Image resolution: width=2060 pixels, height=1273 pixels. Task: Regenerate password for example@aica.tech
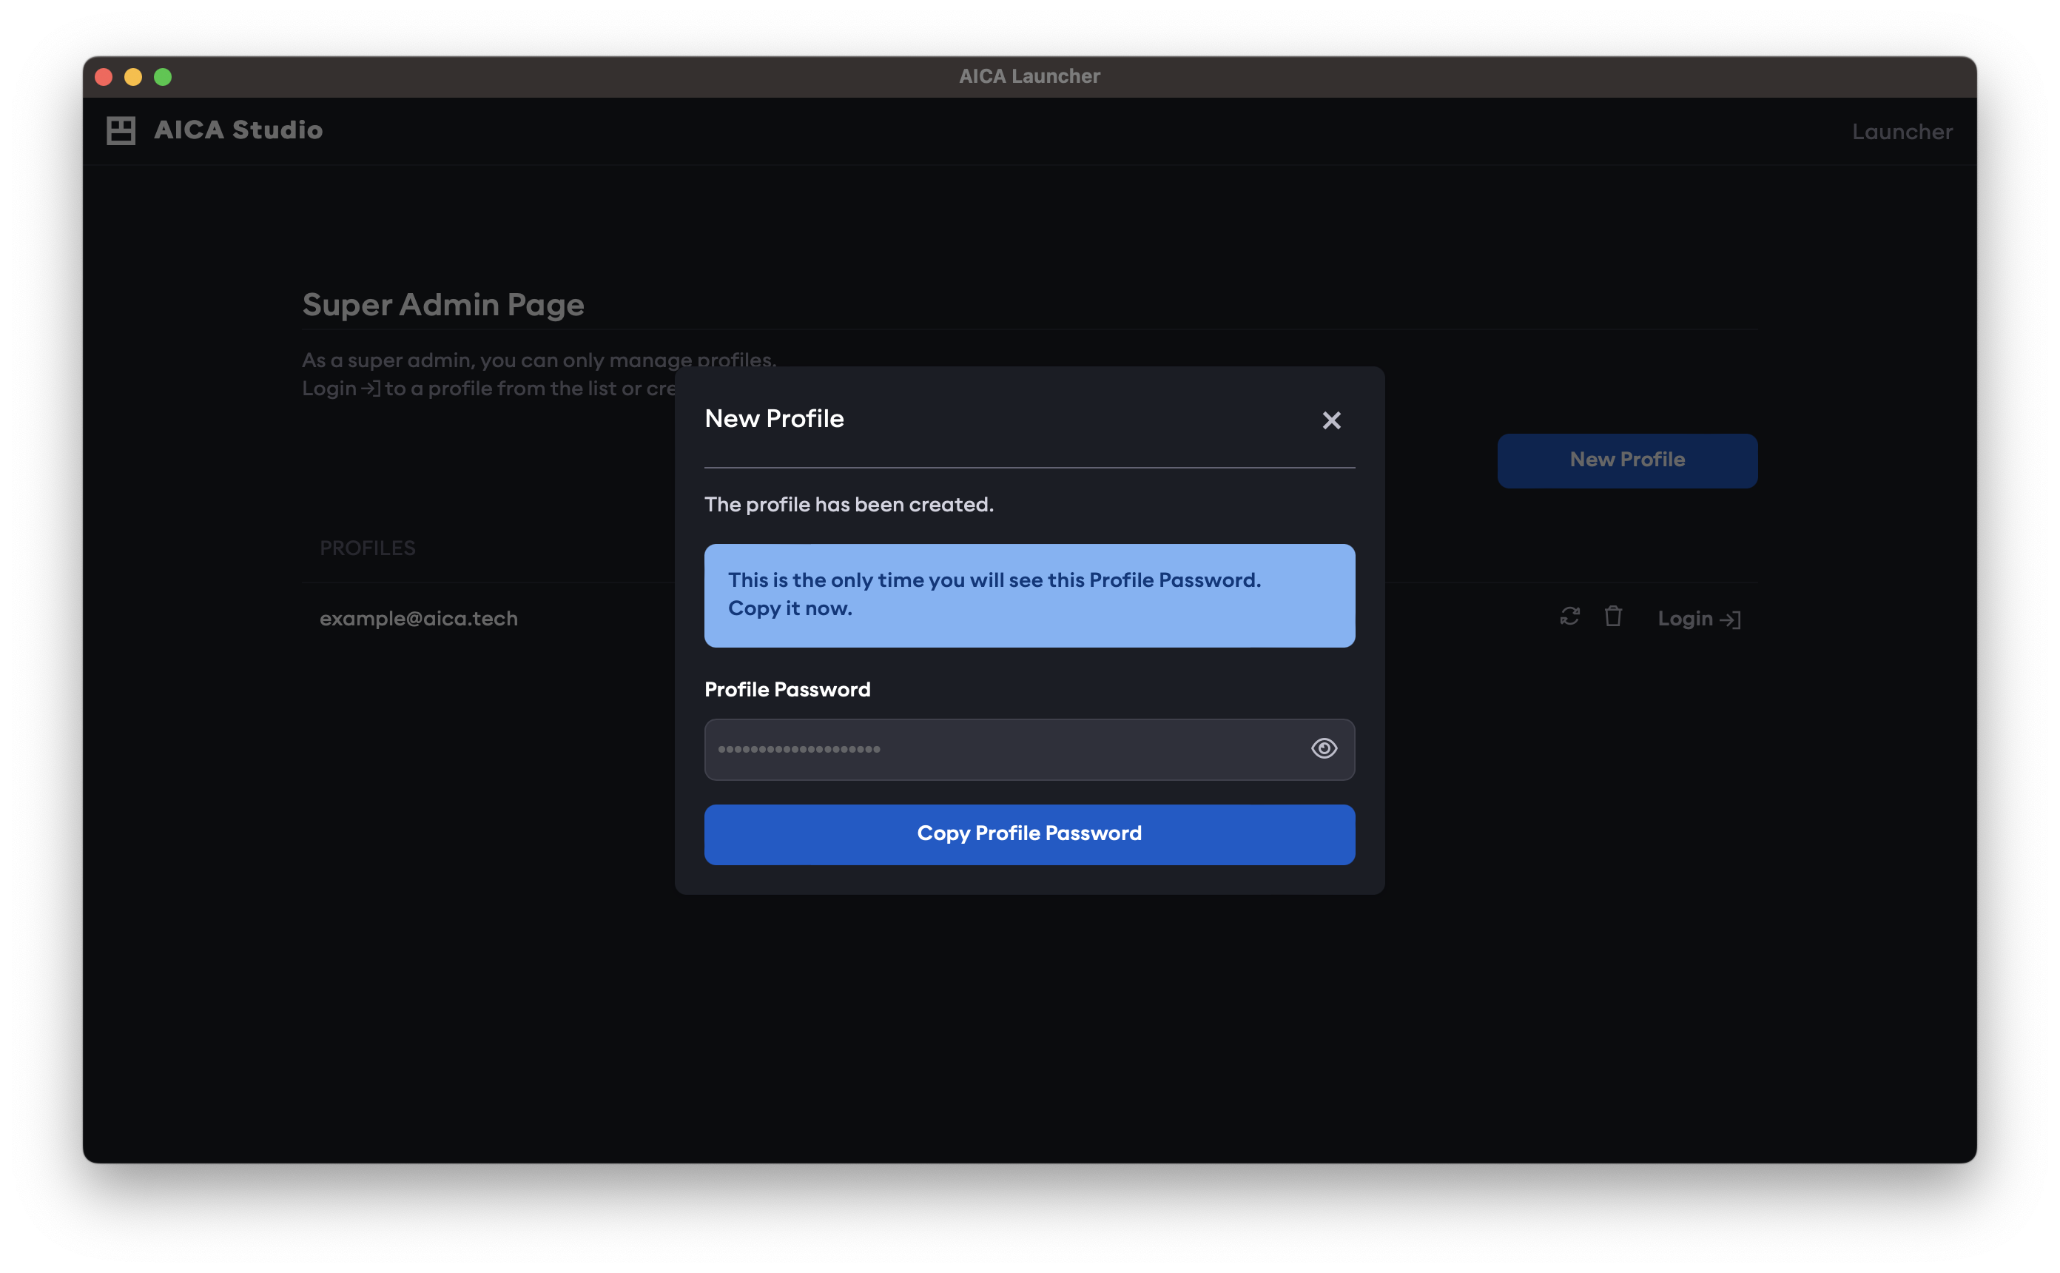(1569, 617)
